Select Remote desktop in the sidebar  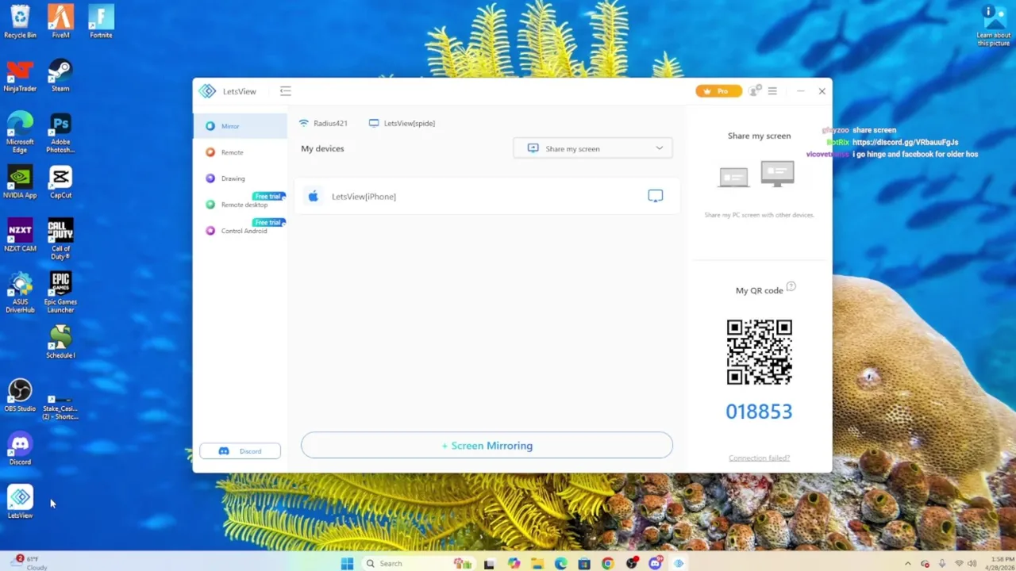(240, 205)
